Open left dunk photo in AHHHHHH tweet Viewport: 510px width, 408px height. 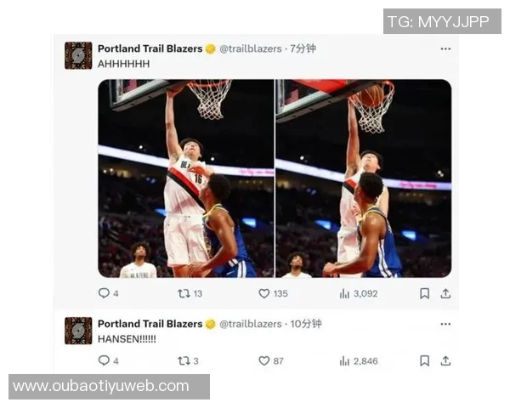pyautogui.click(x=185, y=178)
